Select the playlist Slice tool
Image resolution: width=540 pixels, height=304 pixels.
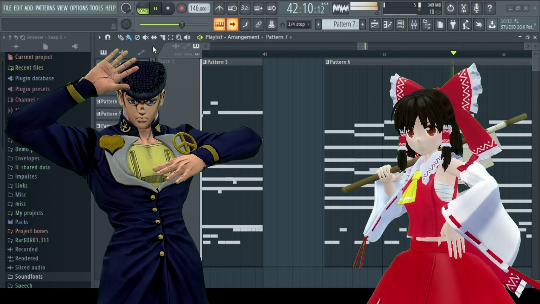(x=162, y=37)
